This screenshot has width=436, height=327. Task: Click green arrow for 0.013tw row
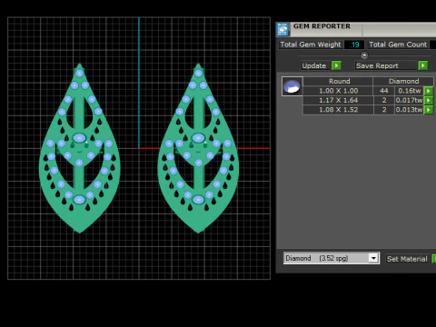coord(429,110)
